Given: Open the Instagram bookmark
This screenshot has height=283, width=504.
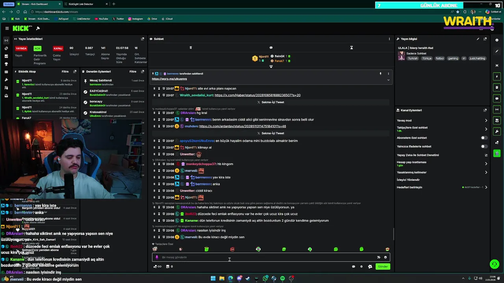Looking at the screenshot, I should 135,19.
